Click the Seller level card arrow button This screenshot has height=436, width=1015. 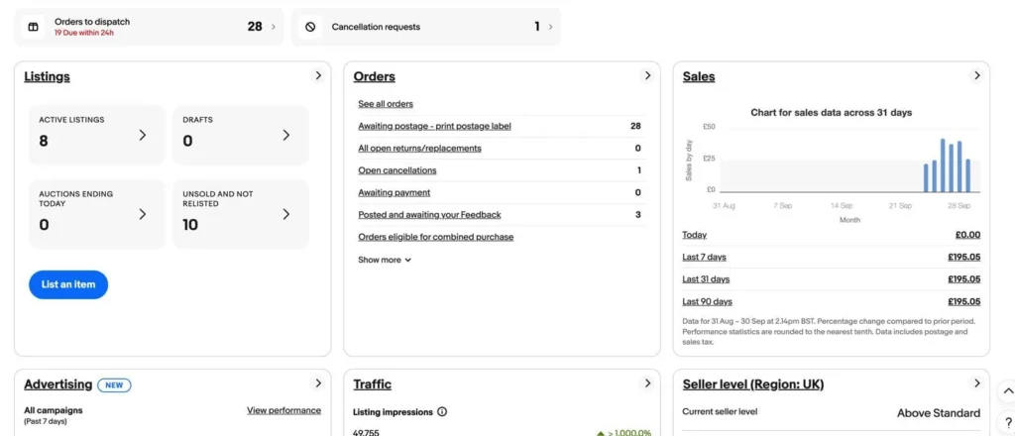(976, 382)
